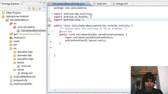Screen dimensions: 168x94
Task: Click the proguard.cfg file icon
Action: [x=11, y=80]
